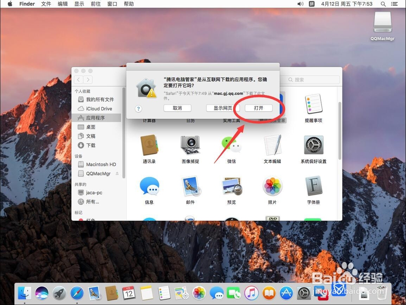Open Launchpad from the Dock
Screen dimensions: 406x305
[59, 293]
